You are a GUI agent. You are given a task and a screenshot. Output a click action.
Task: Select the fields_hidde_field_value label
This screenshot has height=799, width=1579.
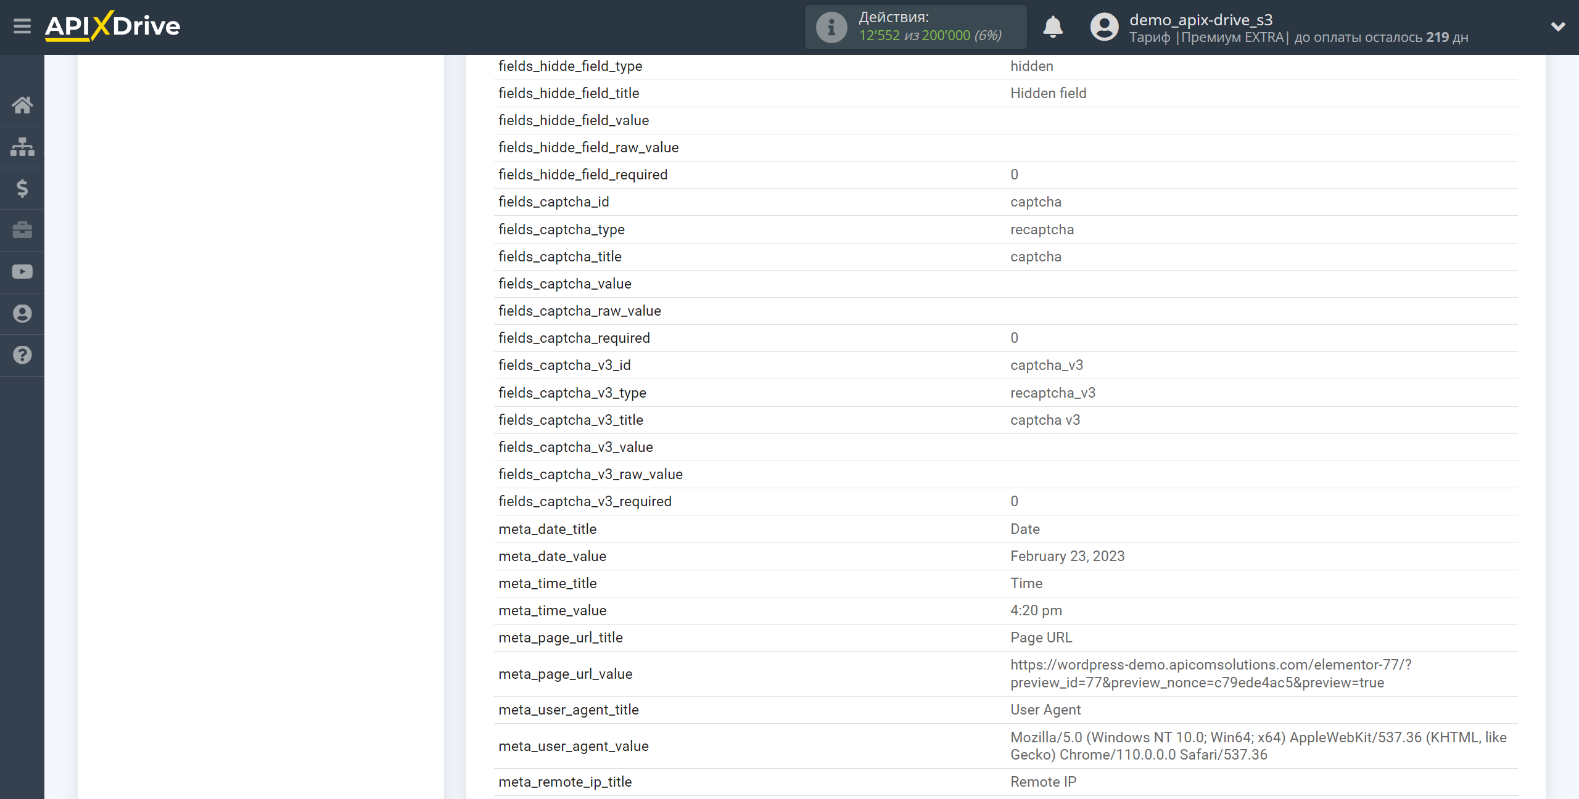click(574, 120)
